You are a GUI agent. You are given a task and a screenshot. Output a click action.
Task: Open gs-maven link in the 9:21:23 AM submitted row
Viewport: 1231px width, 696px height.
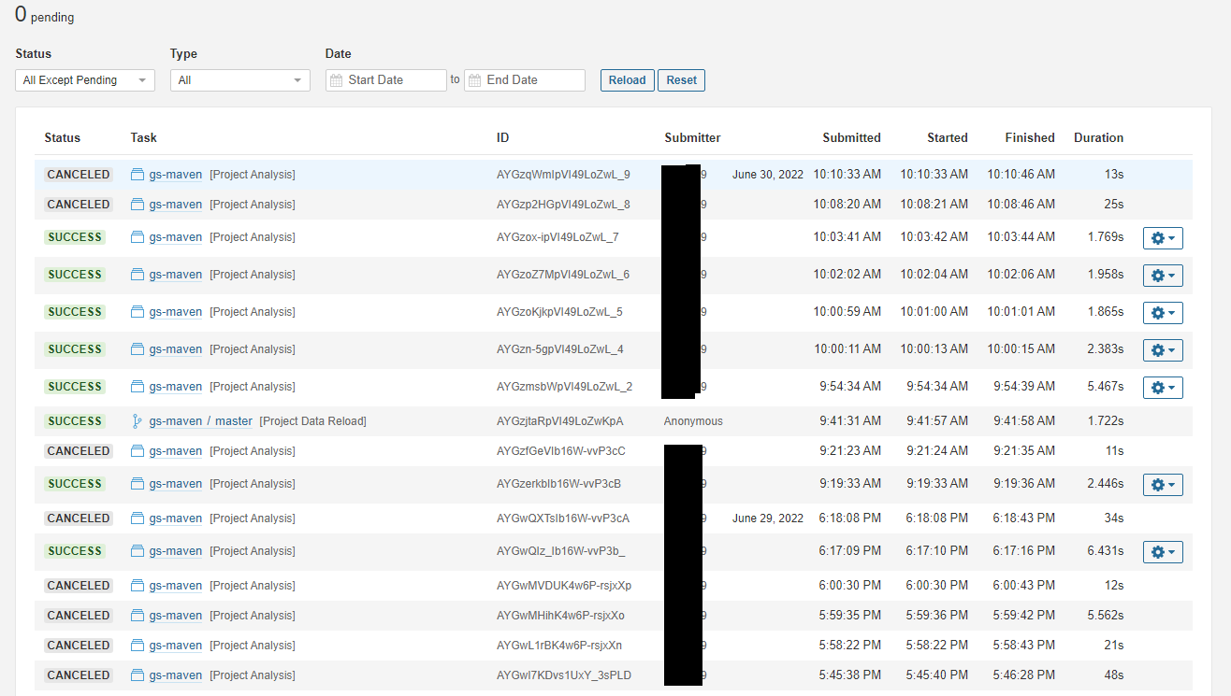pos(176,451)
